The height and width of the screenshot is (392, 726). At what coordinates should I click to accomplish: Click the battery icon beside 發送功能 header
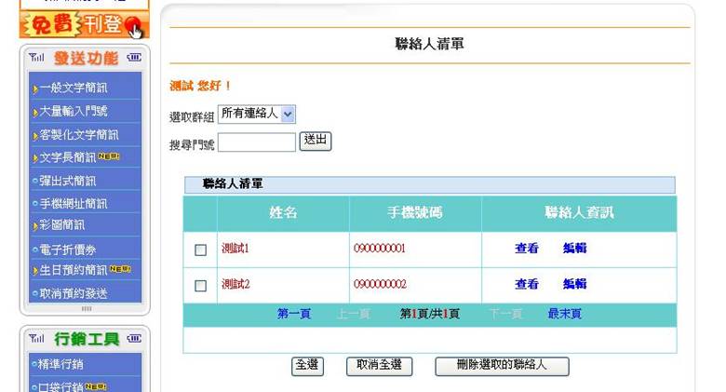(x=132, y=59)
